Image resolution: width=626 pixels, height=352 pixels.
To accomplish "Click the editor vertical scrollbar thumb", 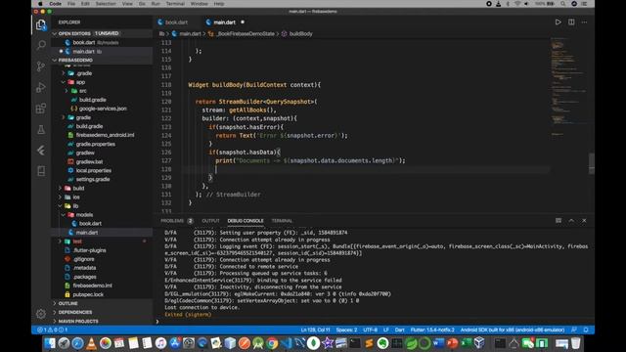I will coord(592,163).
